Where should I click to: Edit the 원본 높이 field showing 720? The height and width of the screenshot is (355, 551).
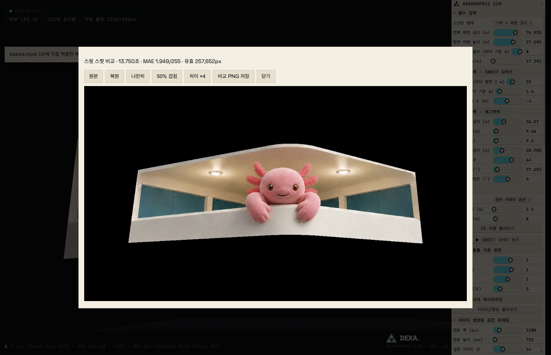(533, 340)
